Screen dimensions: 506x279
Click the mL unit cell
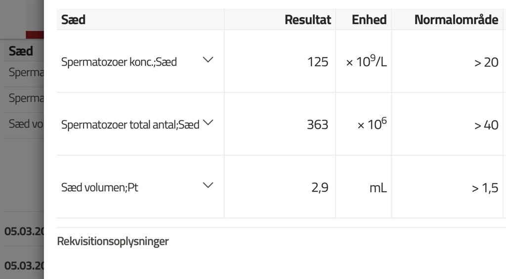(378, 188)
